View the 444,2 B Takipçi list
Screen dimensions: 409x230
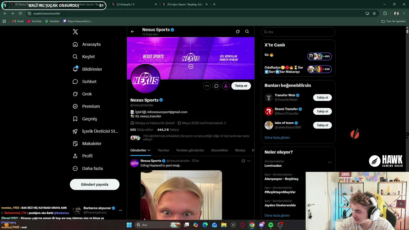pos(168,130)
